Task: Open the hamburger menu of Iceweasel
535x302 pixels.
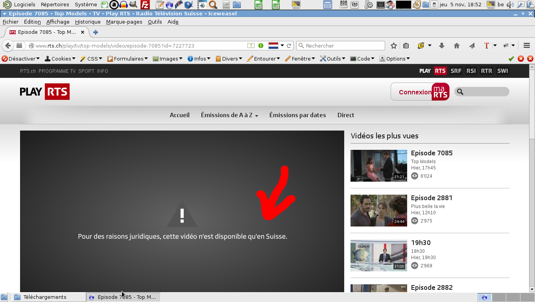Action: tap(527, 46)
